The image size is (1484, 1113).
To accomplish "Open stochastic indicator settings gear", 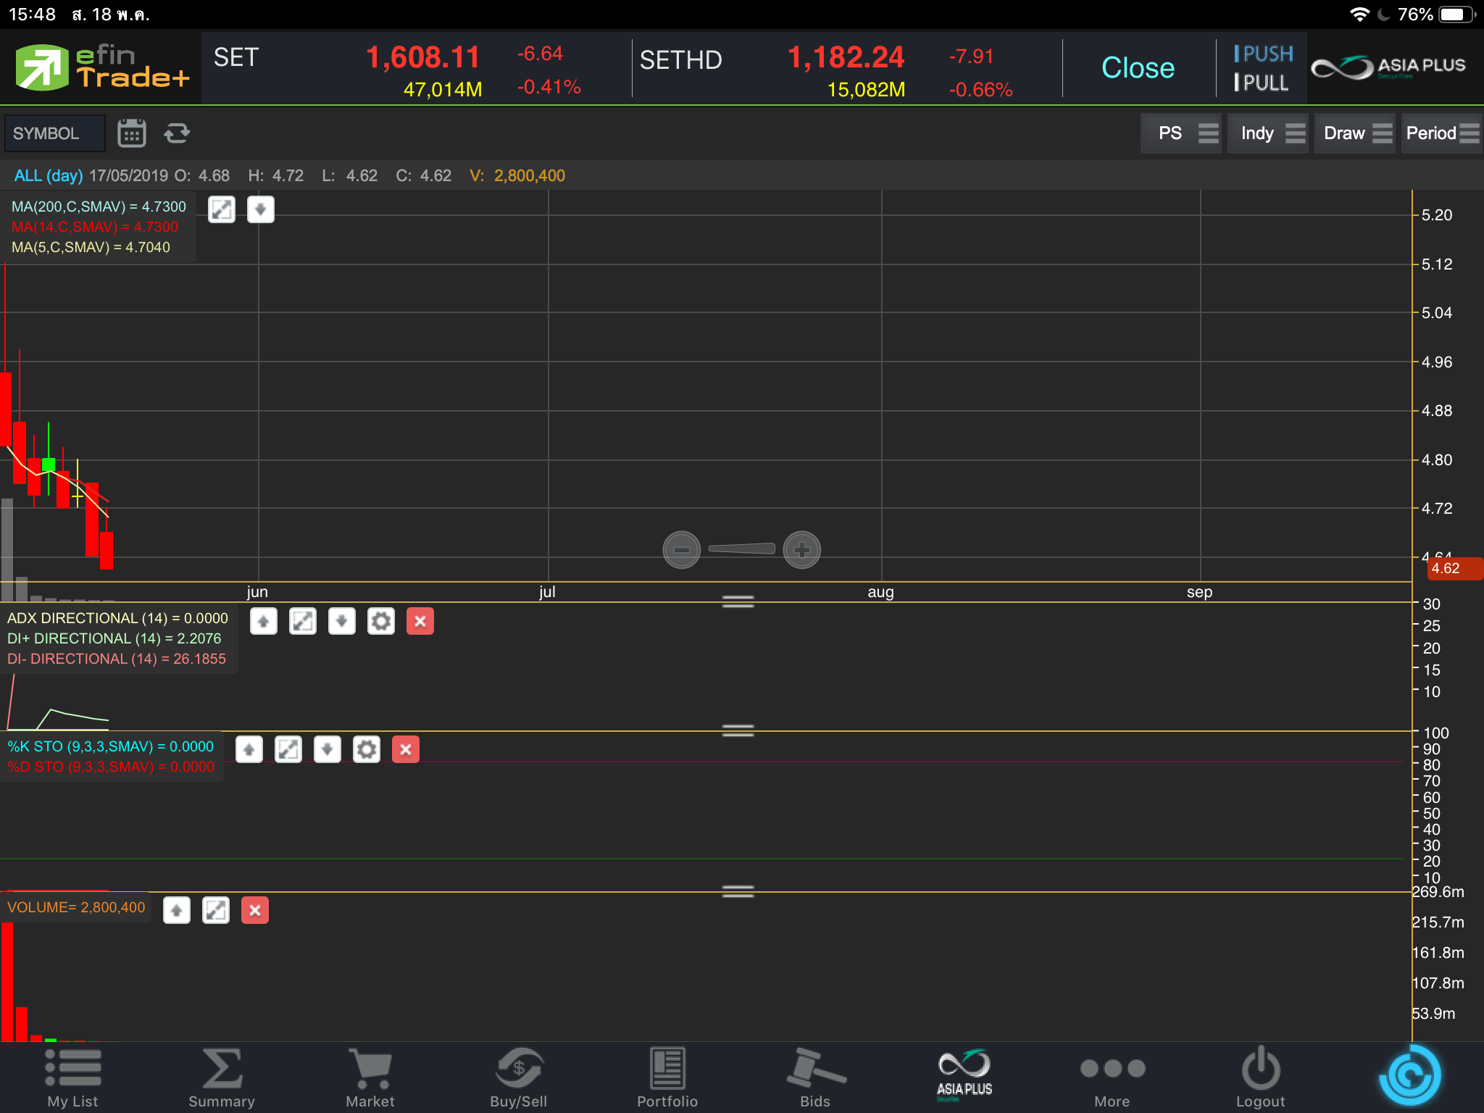I will click(x=366, y=749).
